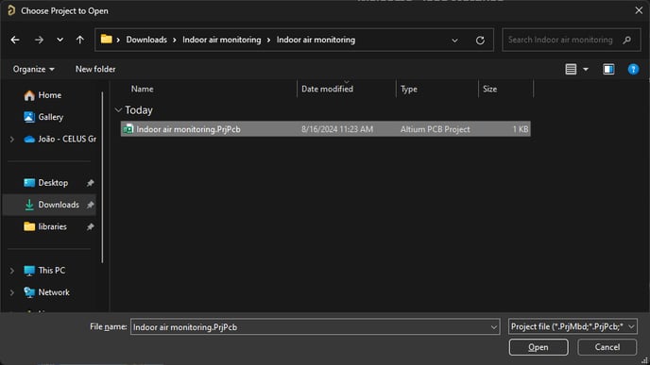Viewport: 650px width, 365px height.
Task: Open Desktop quick access folder
Action: 53,183
